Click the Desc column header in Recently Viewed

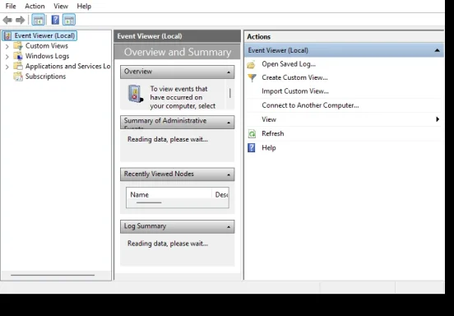221,195
